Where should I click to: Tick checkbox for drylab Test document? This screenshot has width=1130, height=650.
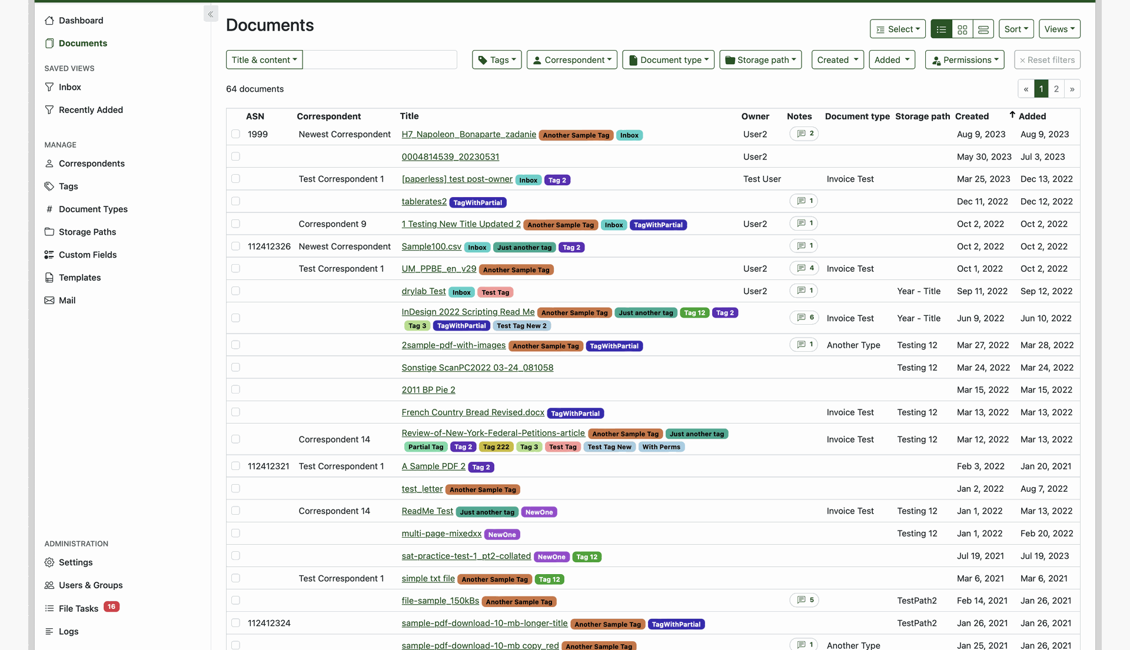(x=235, y=291)
